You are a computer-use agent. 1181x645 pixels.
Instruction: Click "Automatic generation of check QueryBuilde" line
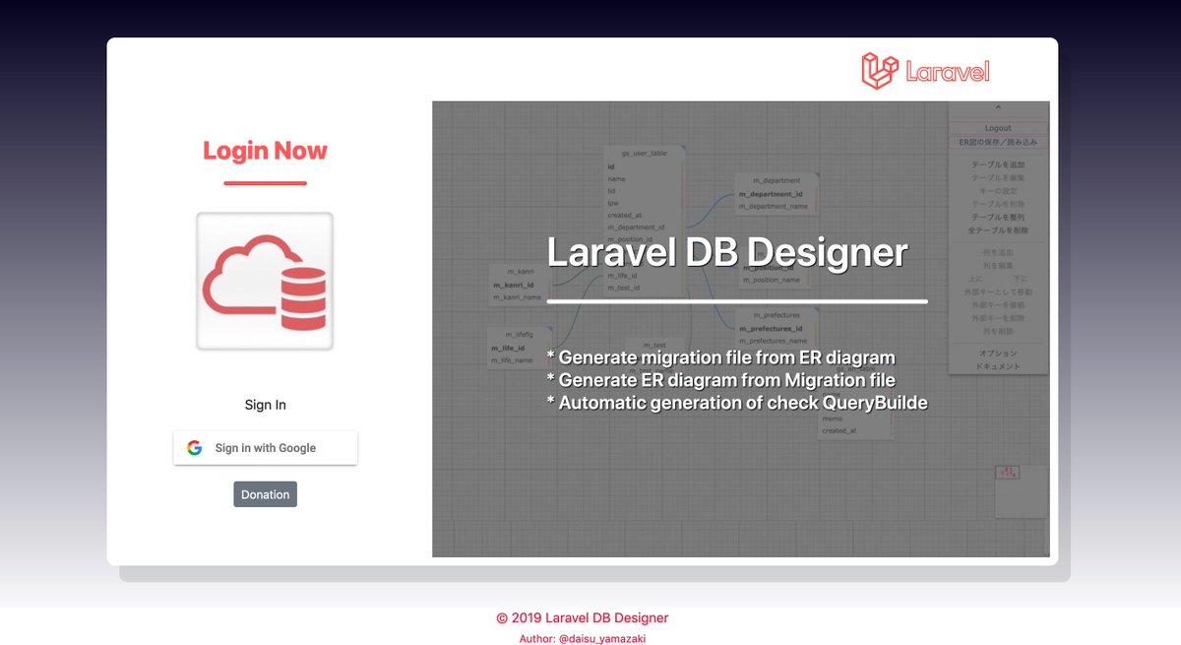click(737, 402)
